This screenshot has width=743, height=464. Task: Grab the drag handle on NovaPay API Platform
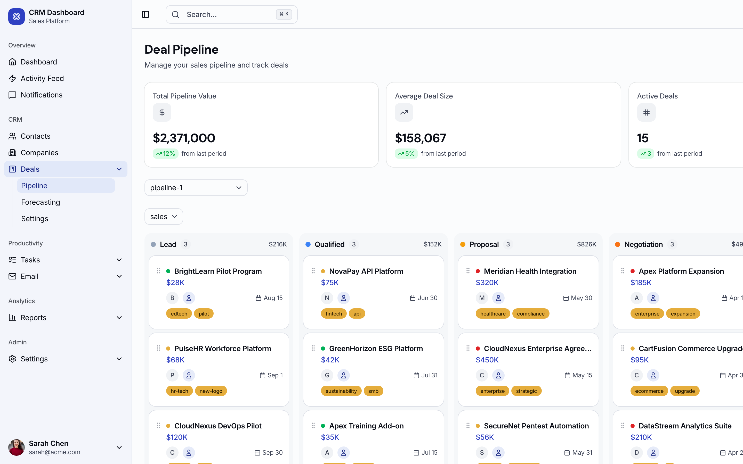(313, 271)
